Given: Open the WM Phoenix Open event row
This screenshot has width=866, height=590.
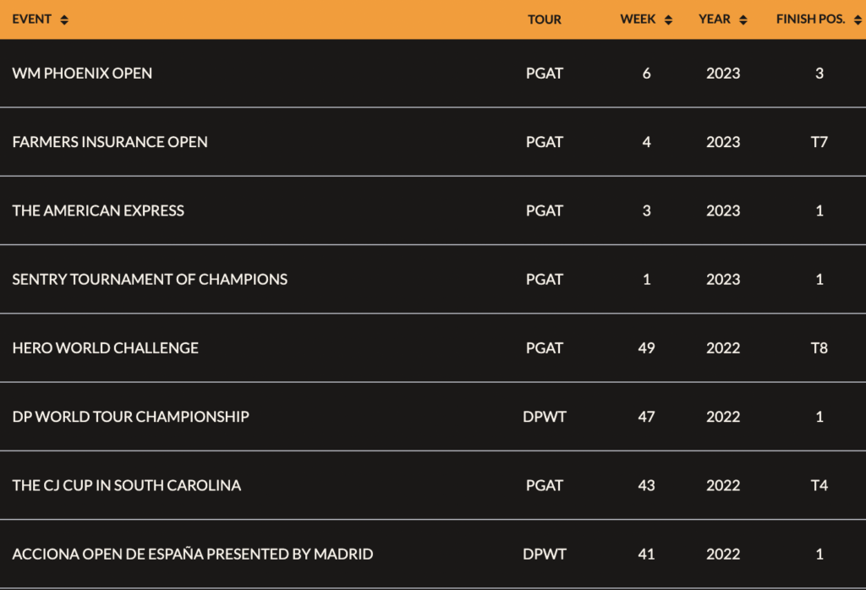Looking at the screenshot, I should 433,74.
